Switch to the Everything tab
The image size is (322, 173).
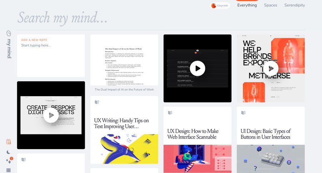247,5
